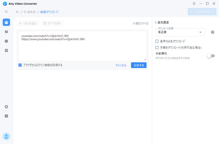Click the 出力設定 heading
This screenshot has width=219, height=144.
(163, 22)
